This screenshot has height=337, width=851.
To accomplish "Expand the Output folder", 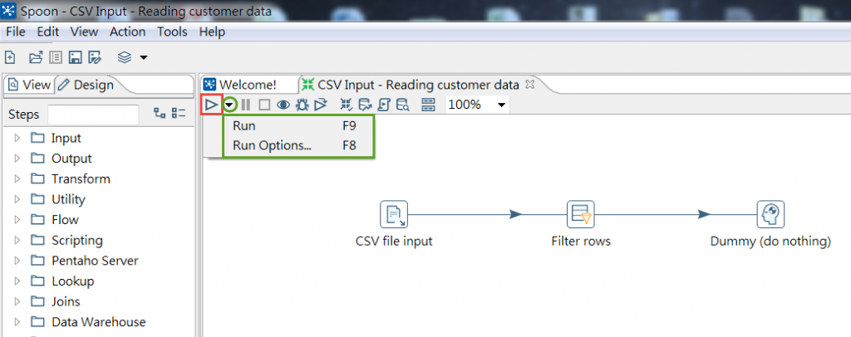I will [17, 159].
